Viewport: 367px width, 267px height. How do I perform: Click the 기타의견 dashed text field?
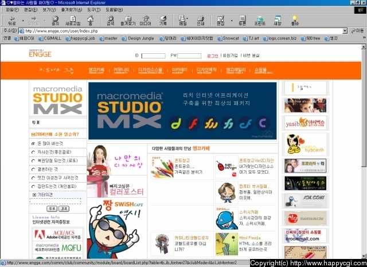coord(55,201)
